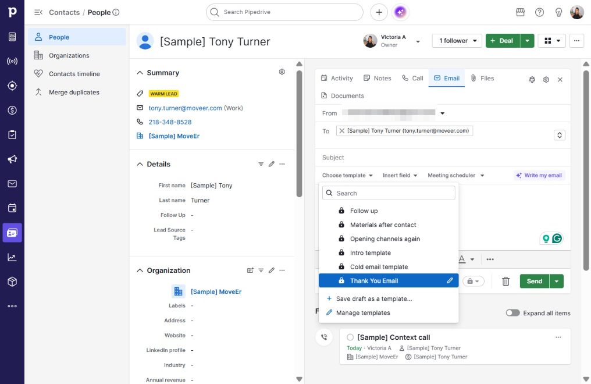Discard the email draft with trash icon

(x=506, y=281)
